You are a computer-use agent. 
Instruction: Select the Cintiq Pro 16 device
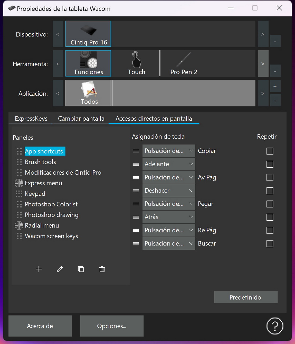(88, 34)
